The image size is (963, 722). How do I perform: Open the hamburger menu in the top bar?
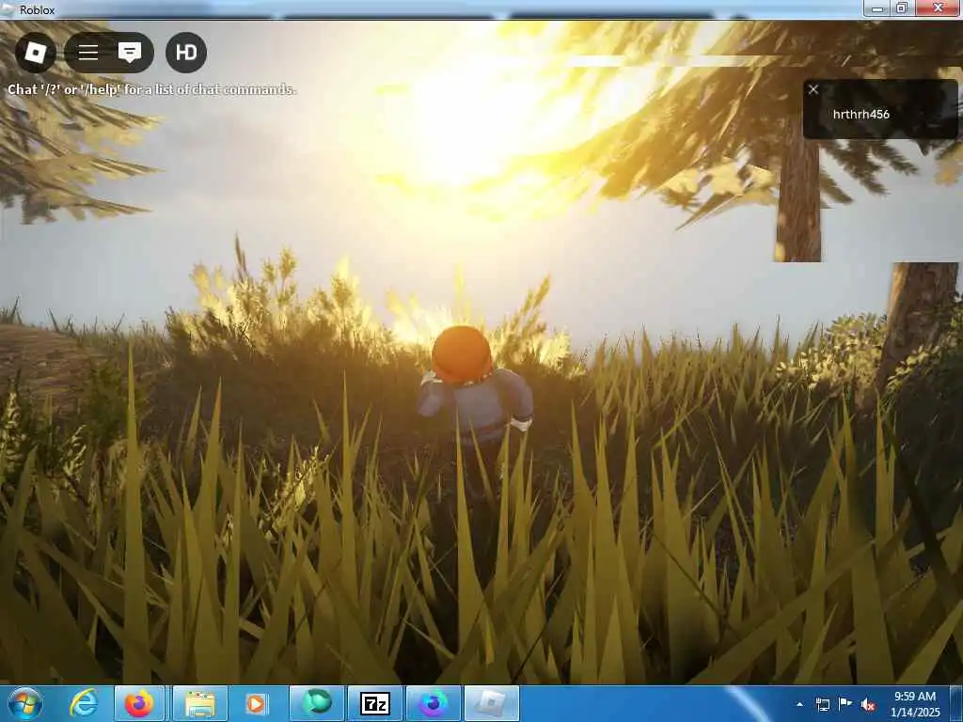(87, 53)
